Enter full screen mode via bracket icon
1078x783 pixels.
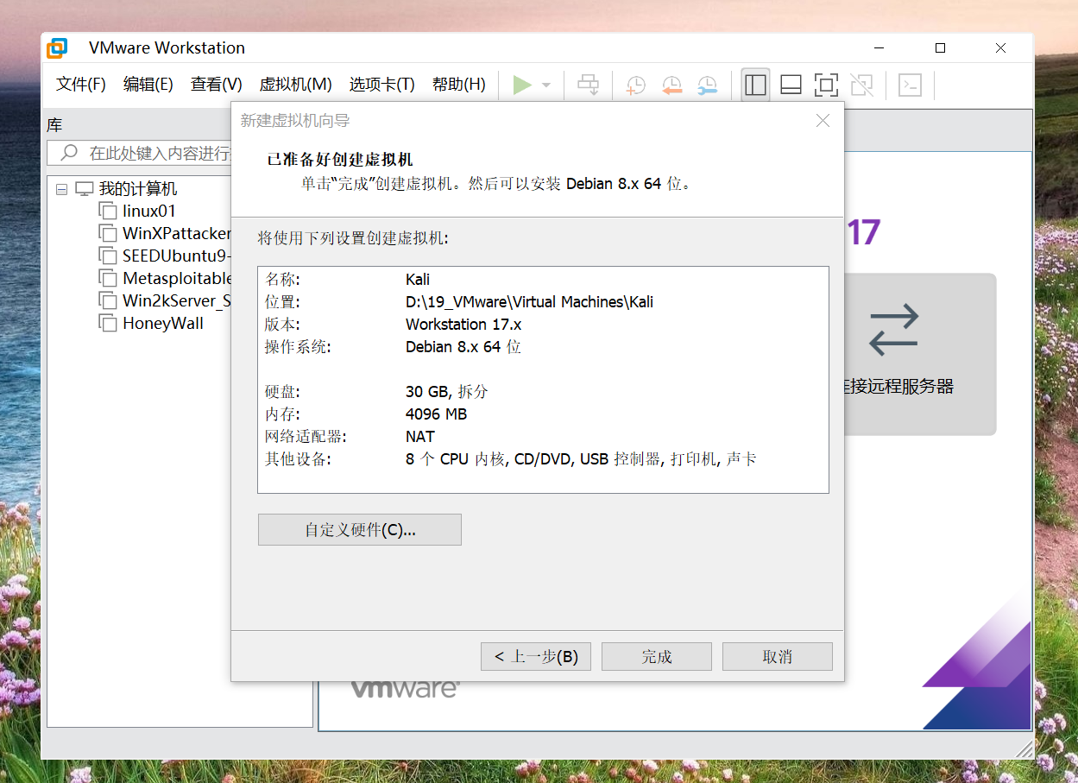826,84
